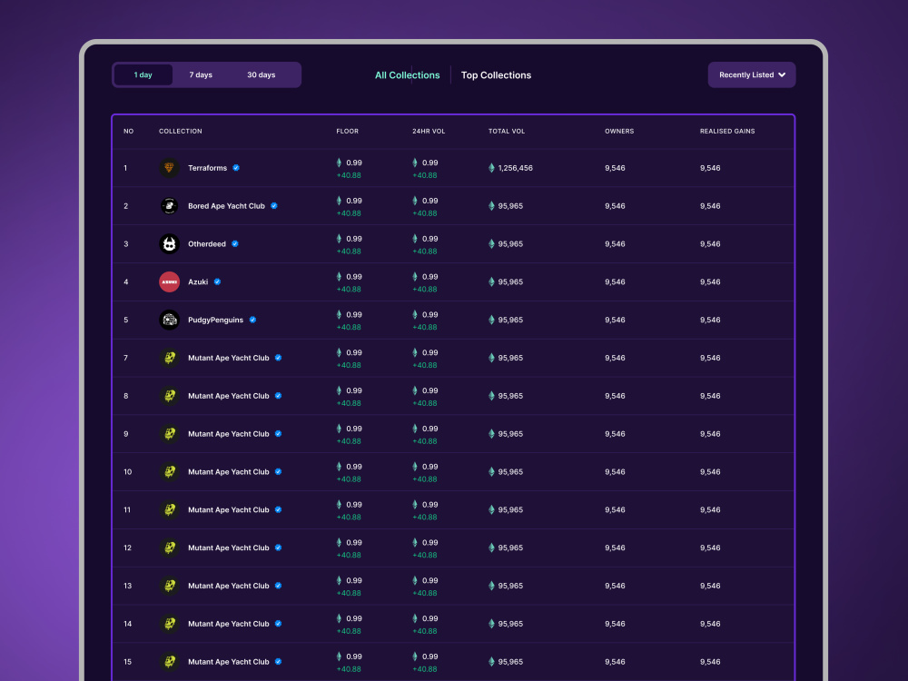Click the avatar in row 10
908x681 pixels.
click(x=169, y=472)
